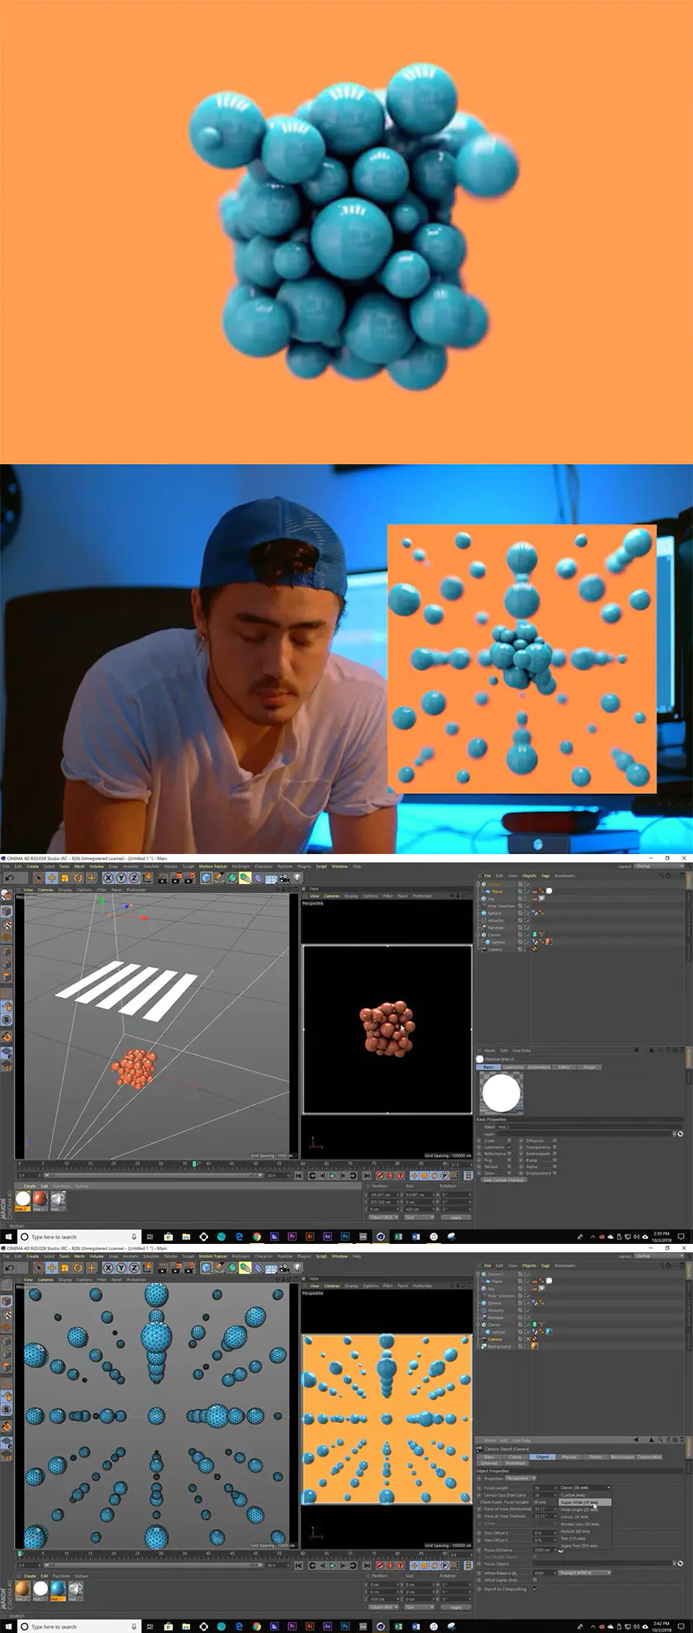693x1633 pixels.
Task: Go to animation start in the red-spheres window
Action: coord(299,1175)
